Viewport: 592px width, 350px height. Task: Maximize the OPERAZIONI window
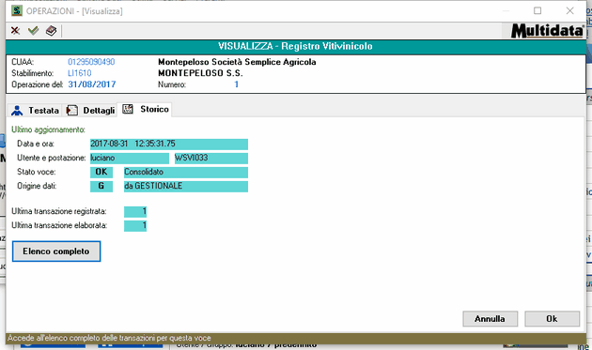click(537, 11)
